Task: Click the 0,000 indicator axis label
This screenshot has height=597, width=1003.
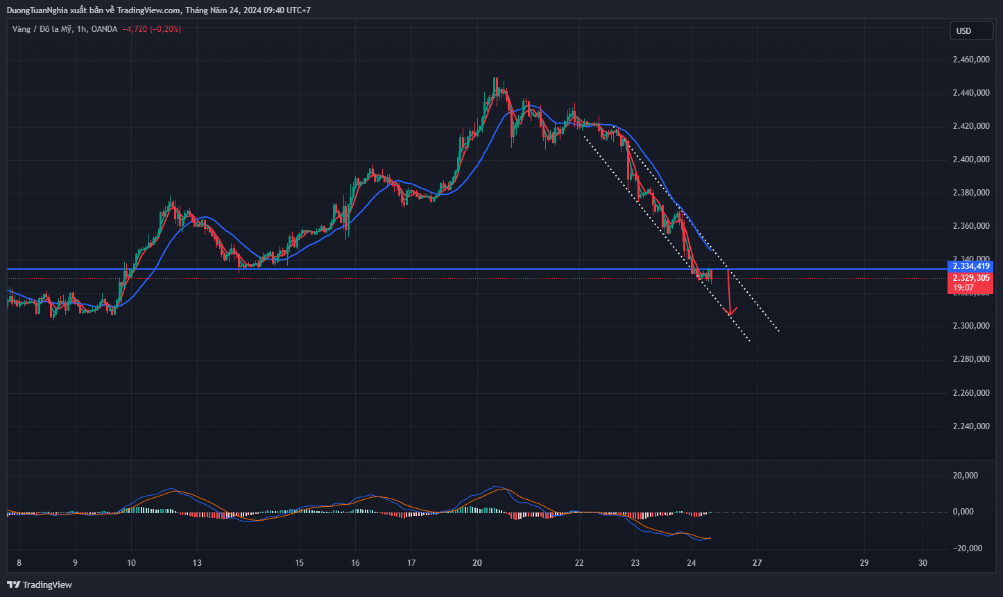Action: (964, 512)
